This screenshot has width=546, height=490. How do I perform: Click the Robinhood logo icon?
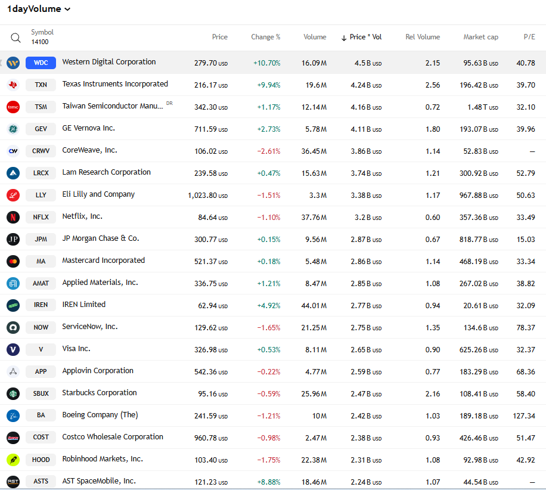13,460
